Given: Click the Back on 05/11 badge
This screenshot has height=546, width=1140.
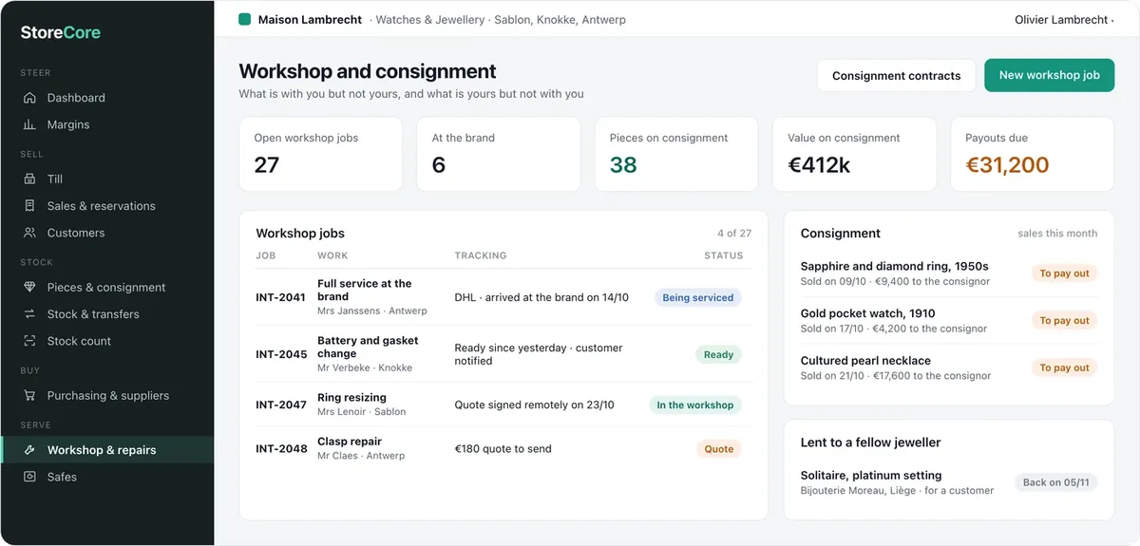Looking at the screenshot, I should tap(1056, 482).
